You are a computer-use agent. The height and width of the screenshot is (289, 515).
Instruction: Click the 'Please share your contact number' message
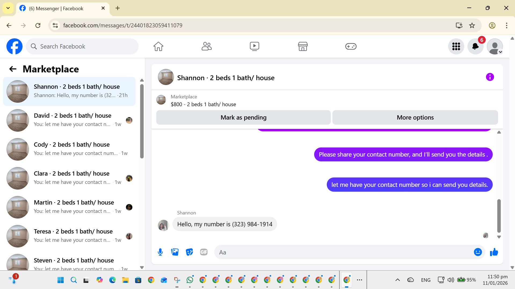403,154
